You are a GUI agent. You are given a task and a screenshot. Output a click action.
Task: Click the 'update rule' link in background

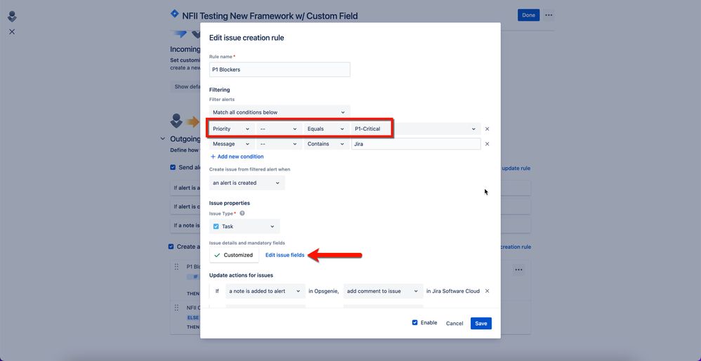click(x=516, y=169)
